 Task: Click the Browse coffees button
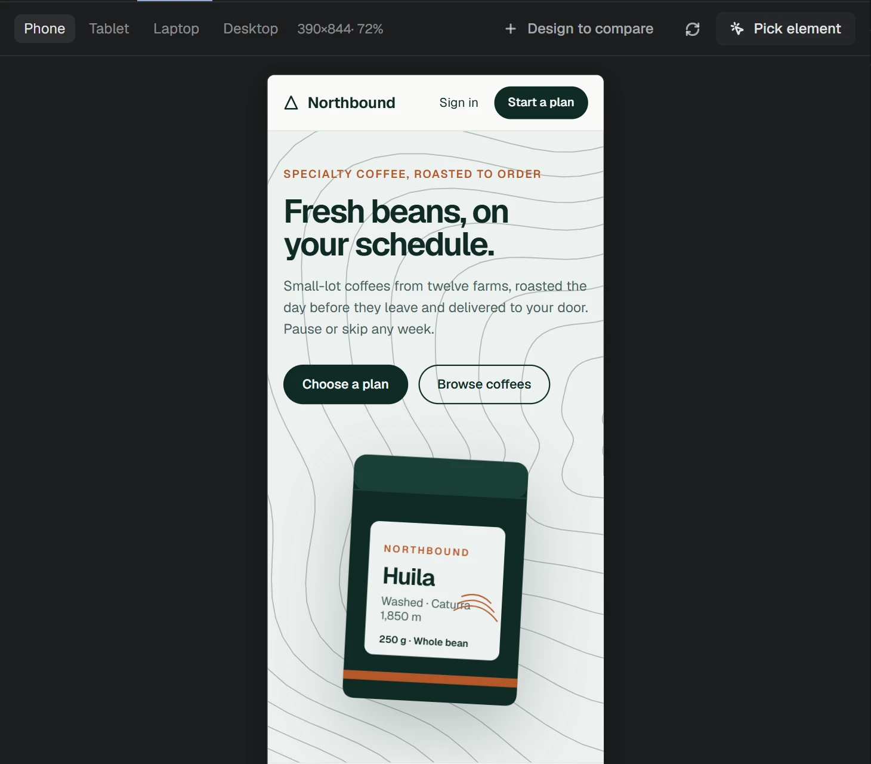[x=484, y=384]
